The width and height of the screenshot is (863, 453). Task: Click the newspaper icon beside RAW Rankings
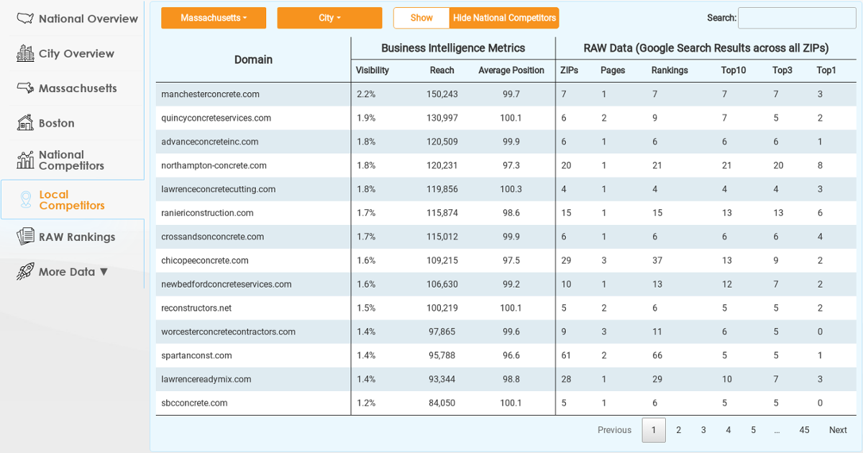pos(26,237)
